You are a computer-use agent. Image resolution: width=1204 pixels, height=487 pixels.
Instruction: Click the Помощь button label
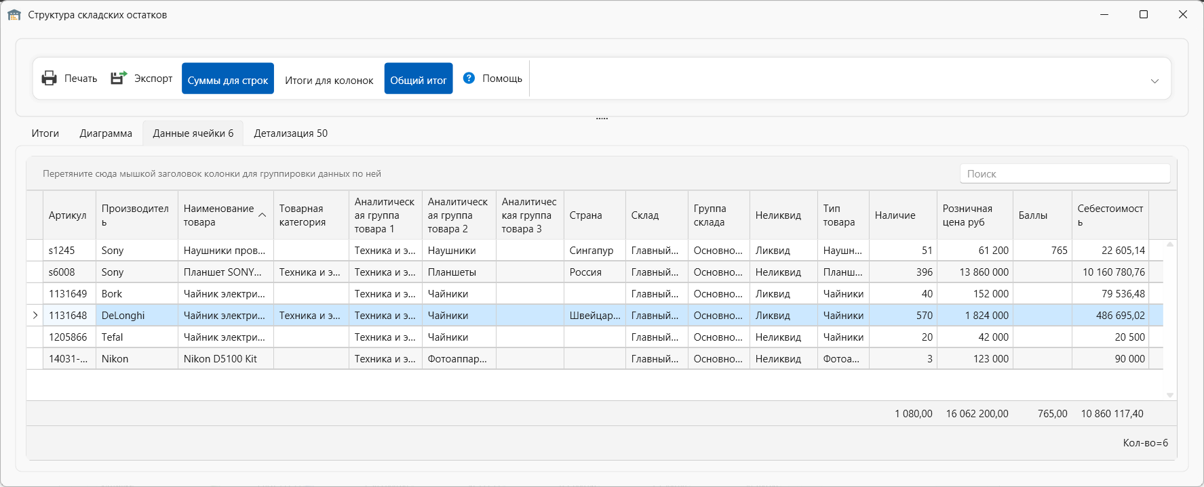click(x=502, y=79)
